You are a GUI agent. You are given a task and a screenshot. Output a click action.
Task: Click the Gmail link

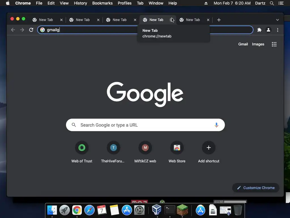[x=243, y=44]
